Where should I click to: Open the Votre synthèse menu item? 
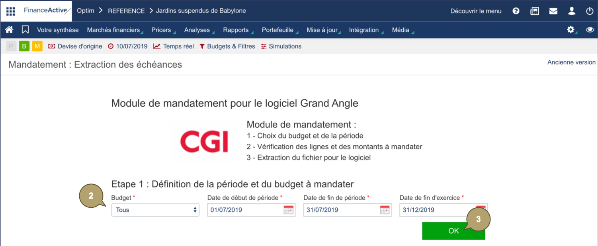coord(58,29)
